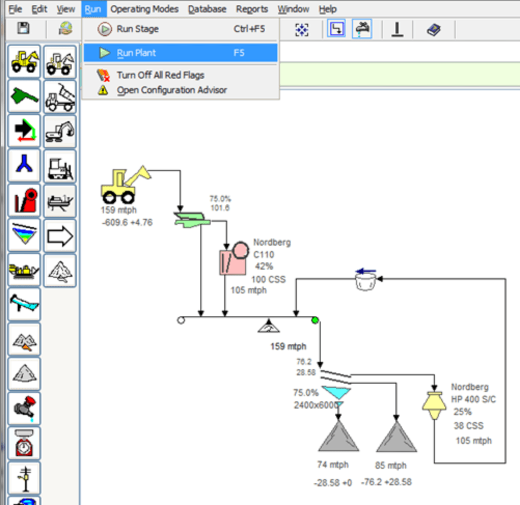
Task: Click the Nordberg C110 crusher on flowsheet
Action: tap(232, 259)
